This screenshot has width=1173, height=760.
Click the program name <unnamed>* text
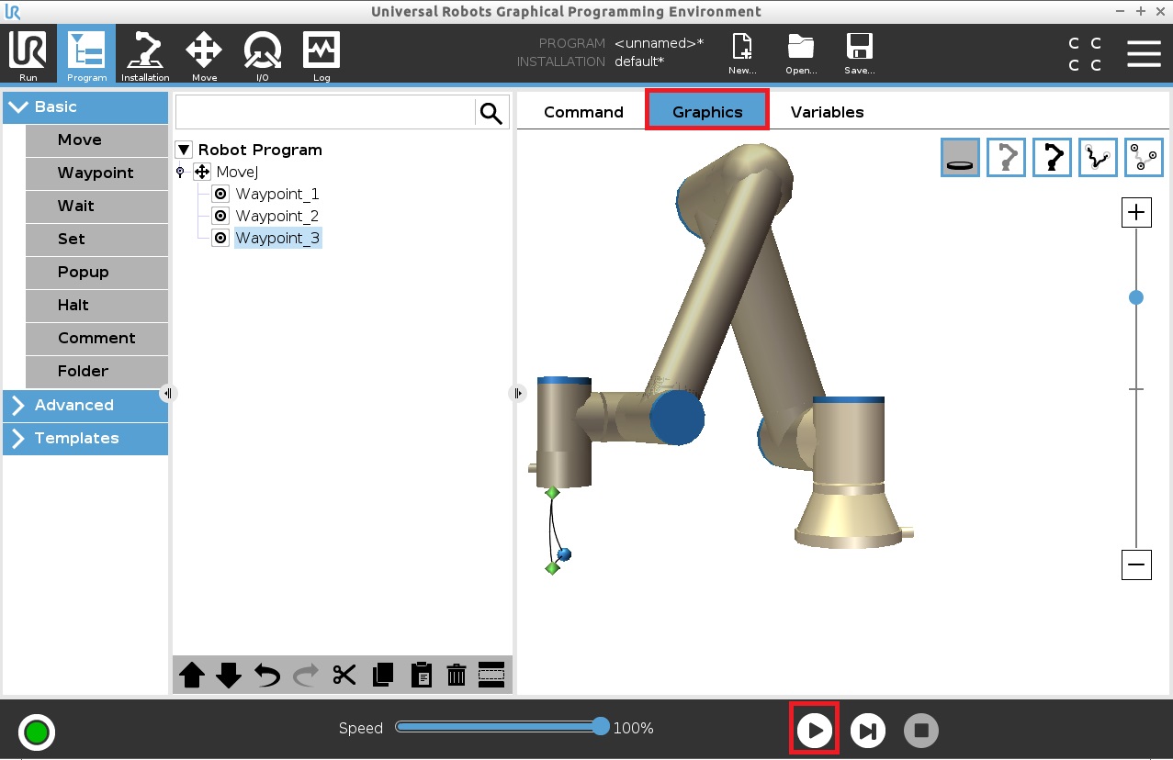(x=660, y=43)
